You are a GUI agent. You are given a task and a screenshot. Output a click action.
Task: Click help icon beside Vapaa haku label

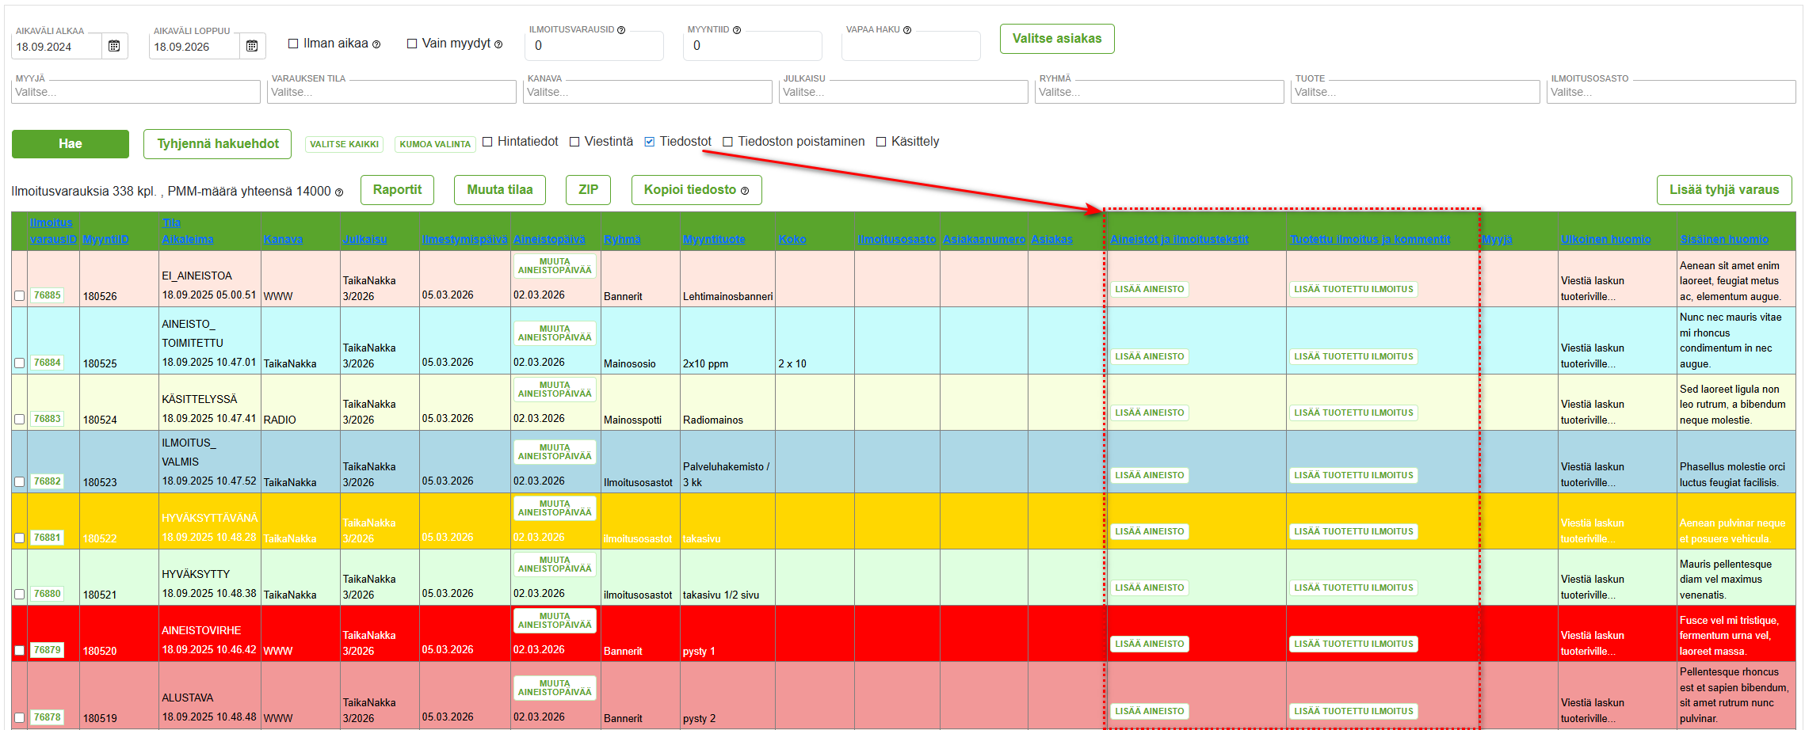pyautogui.click(x=907, y=30)
